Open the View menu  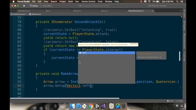[x=46, y=2]
